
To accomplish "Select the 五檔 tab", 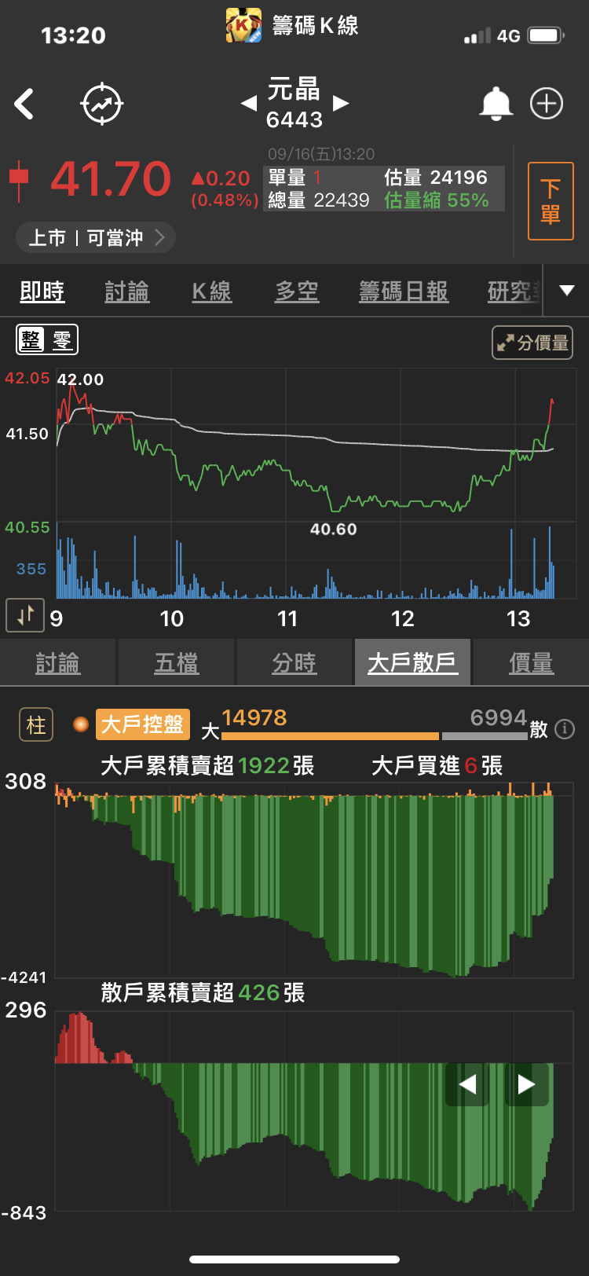I will pyautogui.click(x=177, y=663).
